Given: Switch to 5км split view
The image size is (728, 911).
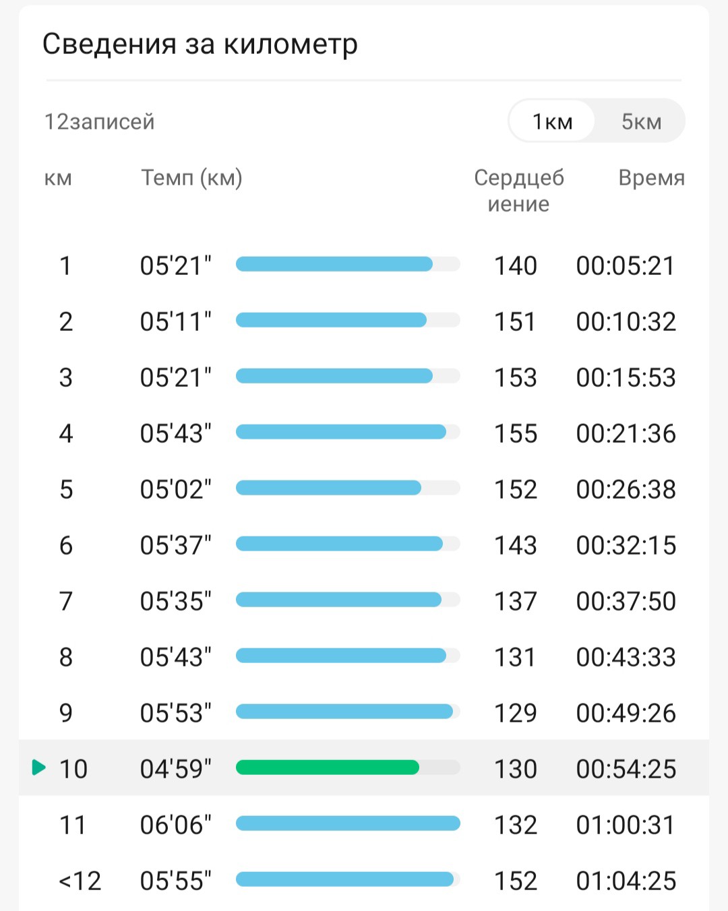Looking at the screenshot, I should point(641,121).
